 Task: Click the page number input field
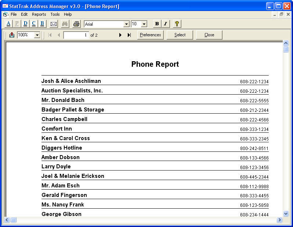pos(76,35)
